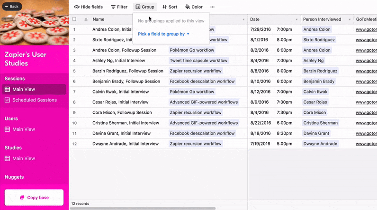Click 'Pokémon Go workflow' tag in row 3
377x210 pixels.
pyautogui.click(x=192, y=50)
